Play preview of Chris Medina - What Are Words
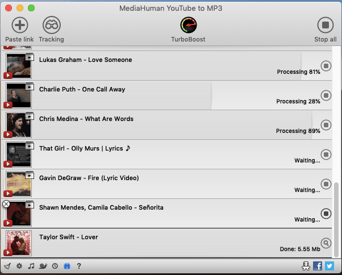Screen dimensions: 342x275 click(8, 135)
